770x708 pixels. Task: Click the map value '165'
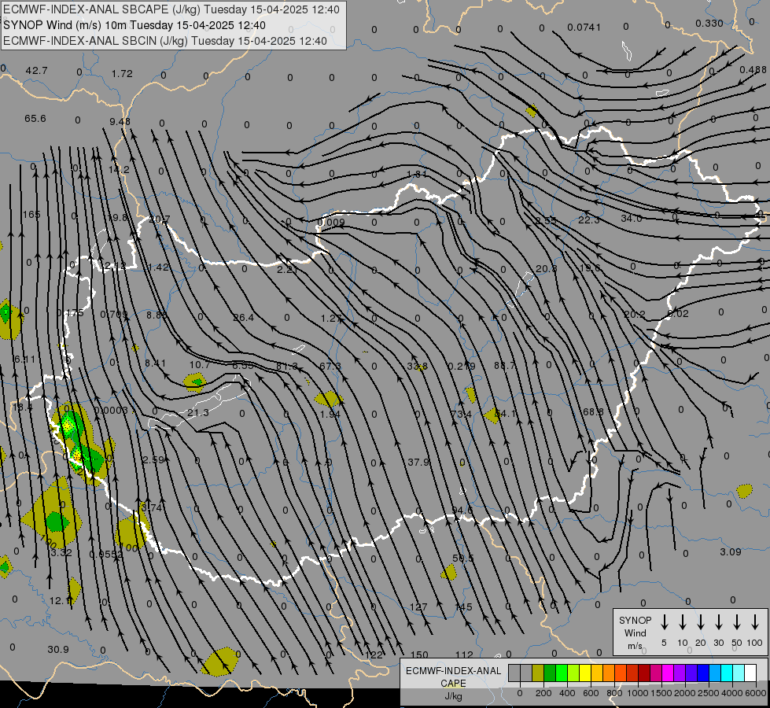[31, 215]
